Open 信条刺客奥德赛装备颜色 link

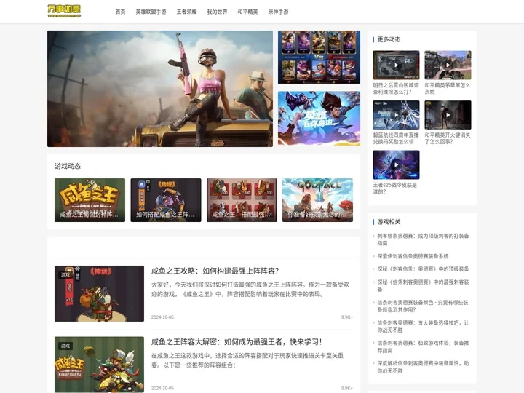[x=423, y=306]
